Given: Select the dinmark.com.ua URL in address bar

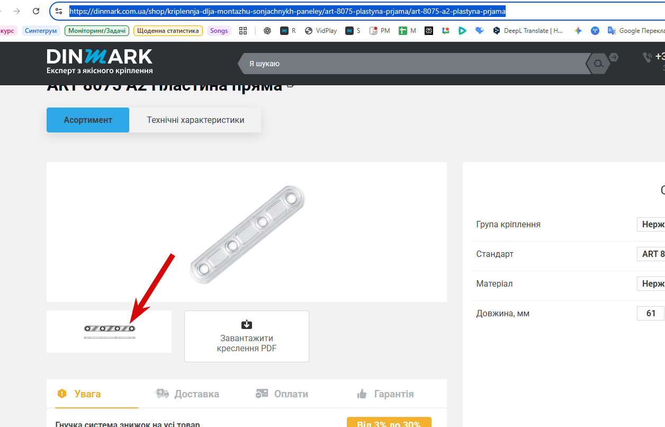Looking at the screenshot, I should tap(287, 11).
